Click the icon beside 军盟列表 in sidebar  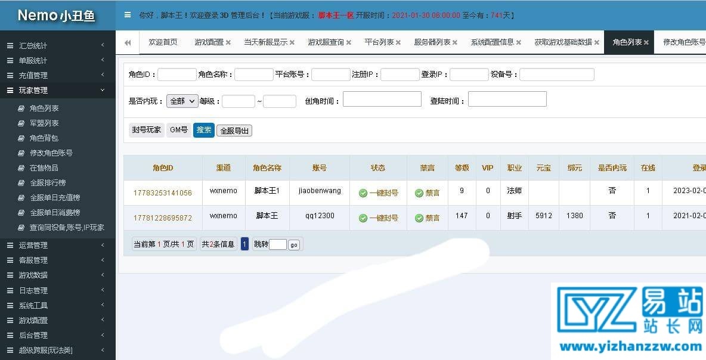(21, 123)
